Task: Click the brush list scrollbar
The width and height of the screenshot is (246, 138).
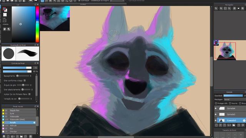Action: (37, 121)
